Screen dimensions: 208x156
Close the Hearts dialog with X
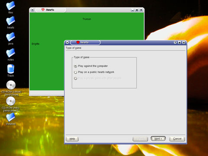click(184, 42)
